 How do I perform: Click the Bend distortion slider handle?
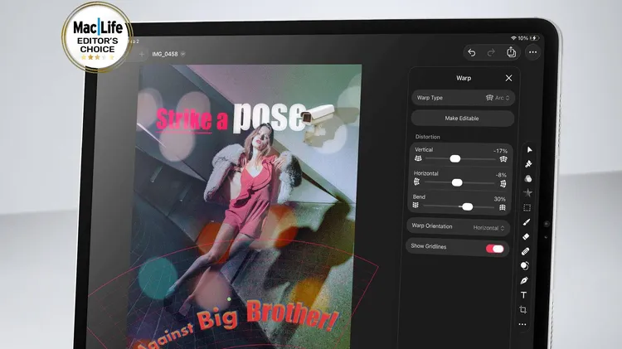pos(467,206)
